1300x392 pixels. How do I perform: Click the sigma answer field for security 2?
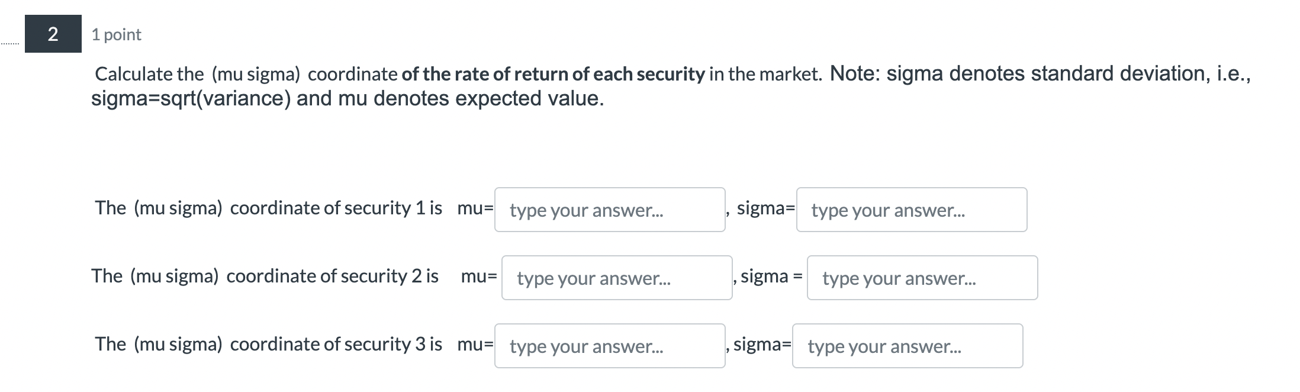click(922, 278)
